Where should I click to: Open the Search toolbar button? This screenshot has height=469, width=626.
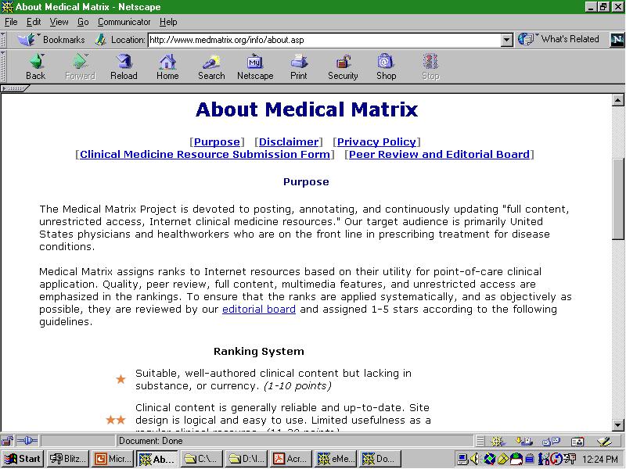211,67
